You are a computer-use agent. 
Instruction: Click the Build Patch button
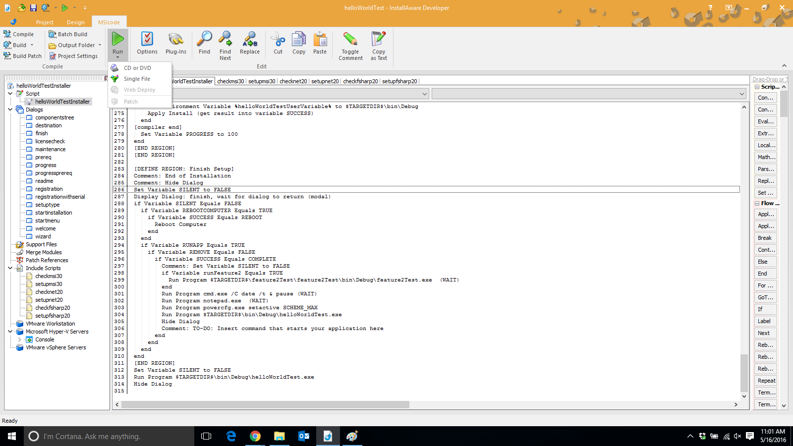click(22, 56)
